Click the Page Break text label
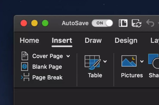 pyautogui.click(x=47, y=77)
